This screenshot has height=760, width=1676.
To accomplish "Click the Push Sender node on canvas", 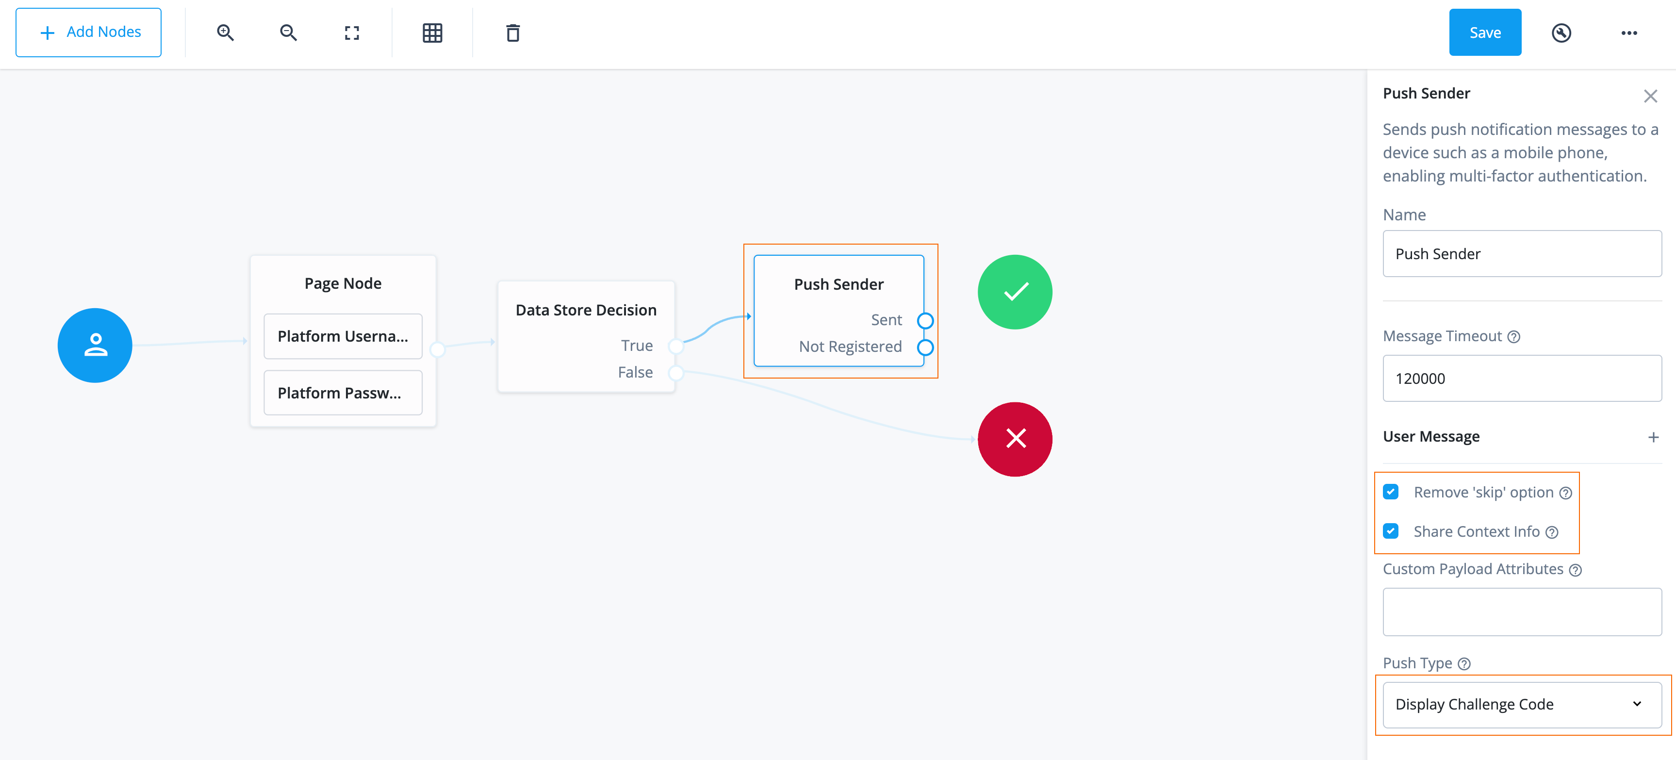I will click(839, 310).
